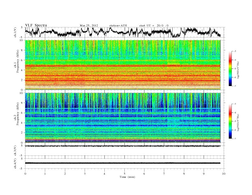Viewport: 252px width, 195px height.
Task: Click the ch.1 spectrogram color bar
Action: pyautogui.click(x=230, y=69)
